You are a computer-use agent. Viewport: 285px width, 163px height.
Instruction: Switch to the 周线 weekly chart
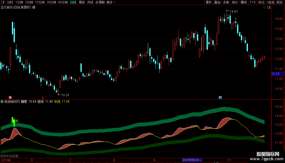(82, 2)
